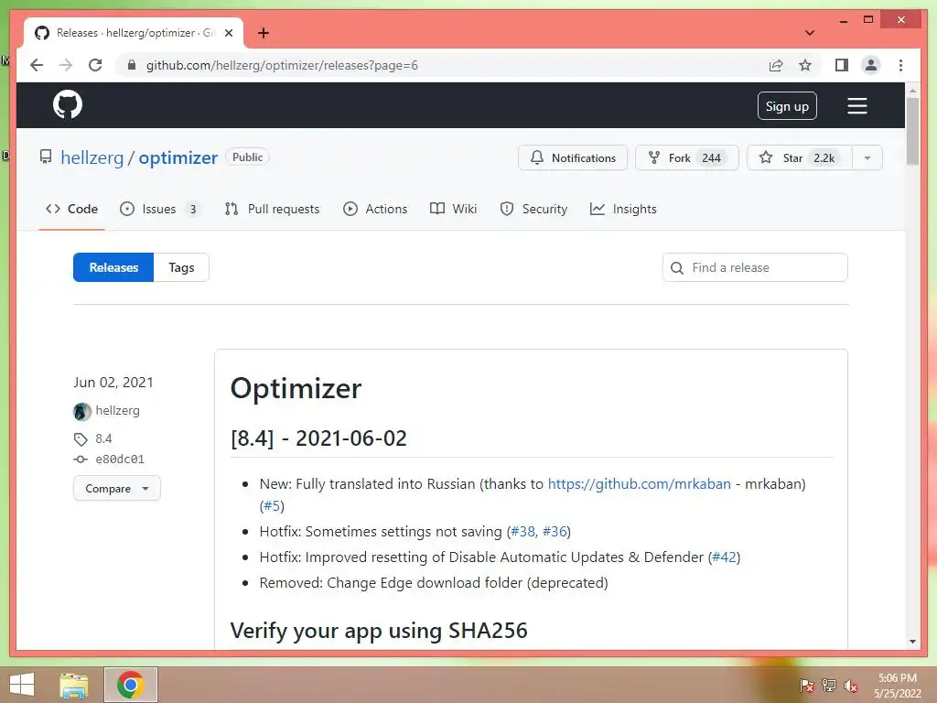Open commit e80dc01 link
This screenshot has height=703, width=937.
click(120, 460)
